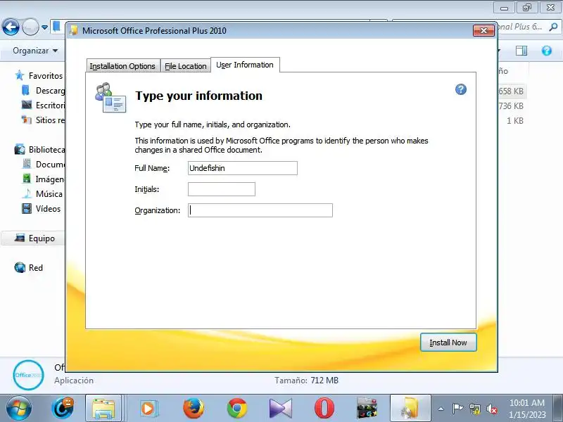
Task: Open help for the User Information page
Action: (461, 89)
